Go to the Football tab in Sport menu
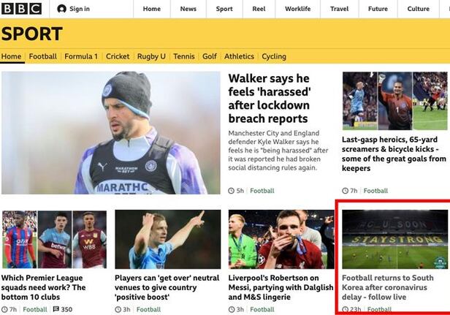Image resolution: width=450 pixels, height=315 pixels. (x=43, y=56)
